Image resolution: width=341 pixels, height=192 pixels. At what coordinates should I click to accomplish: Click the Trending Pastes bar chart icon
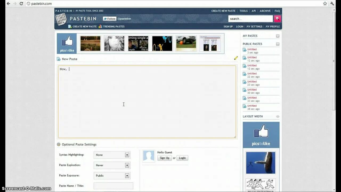pyautogui.click(x=100, y=26)
